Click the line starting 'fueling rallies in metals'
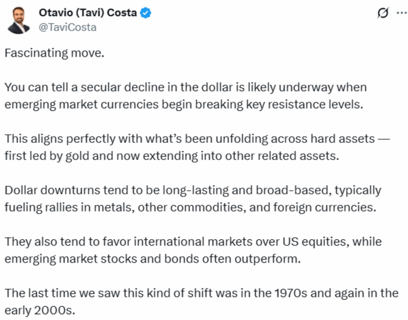Viewport: 408px width, 320px height. (x=190, y=207)
